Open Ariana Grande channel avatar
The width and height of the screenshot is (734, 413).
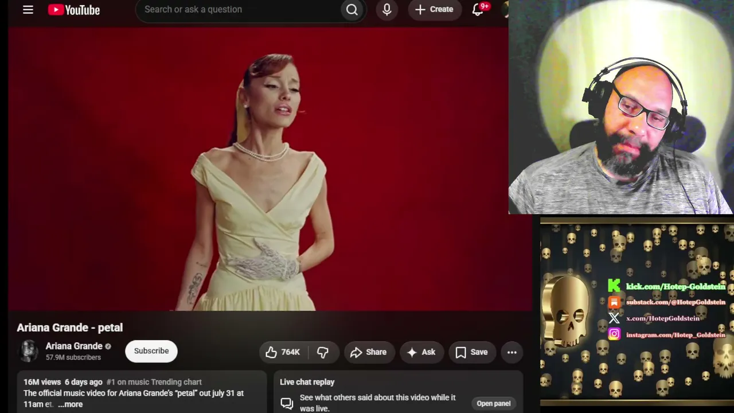[29, 351]
